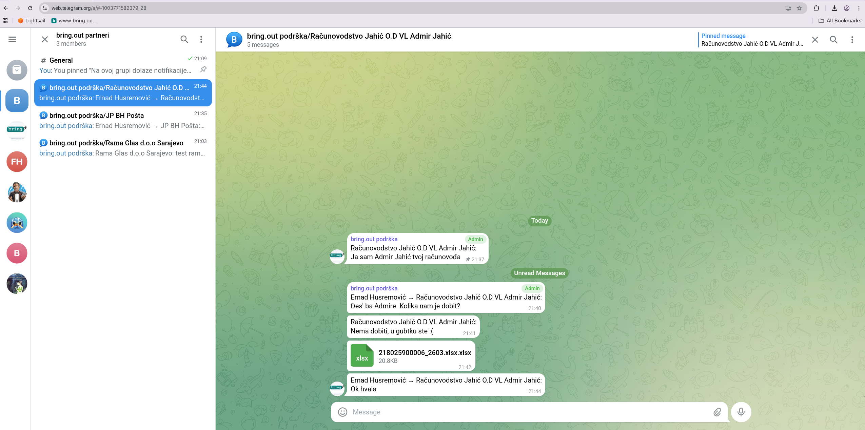Search within the current topic chat
This screenshot has height=430, width=865.
(833, 40)
